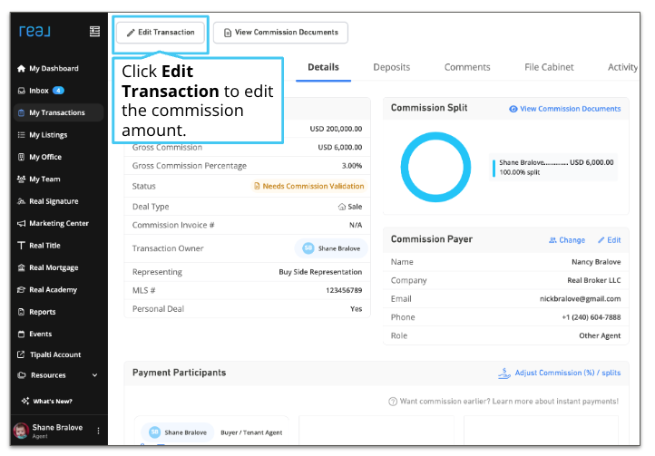Collapse sidebar using the top menu icon

[x=94, y=32]
